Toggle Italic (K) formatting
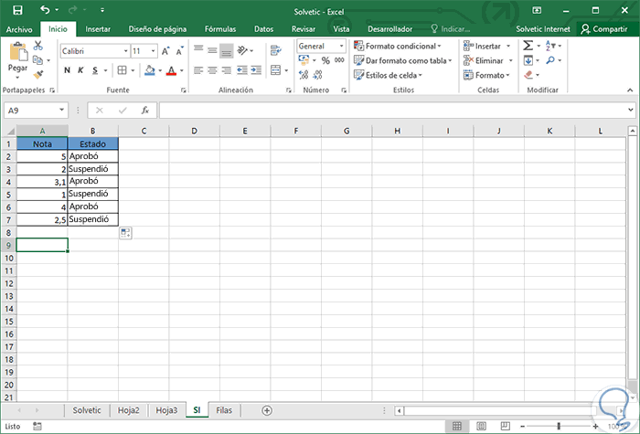640x434 pixels. 80,70
